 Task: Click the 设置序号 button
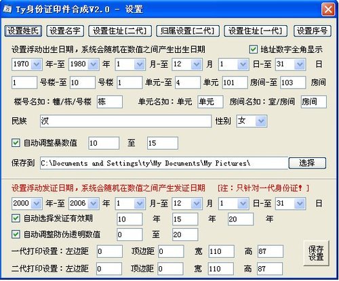tap(313, 30)
